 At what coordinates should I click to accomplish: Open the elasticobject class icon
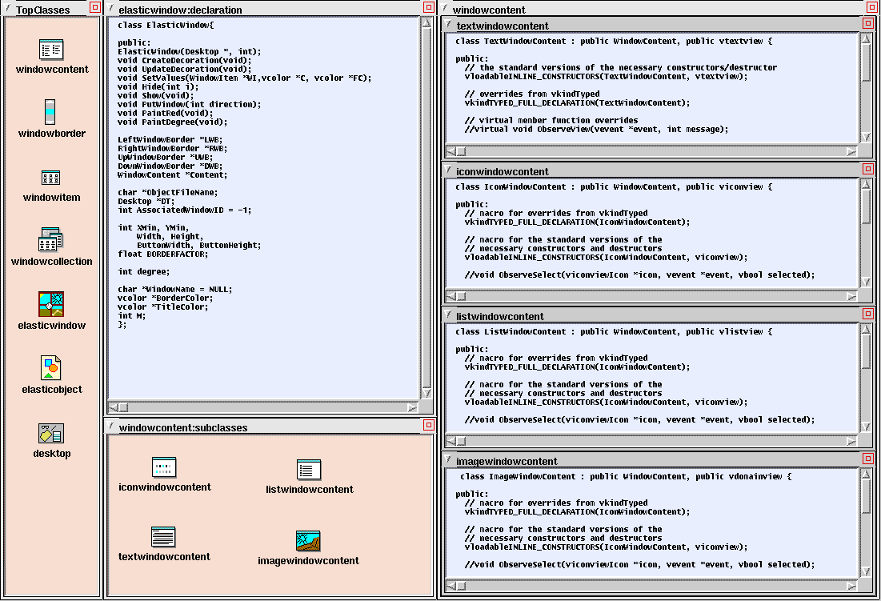coord(51,368)
